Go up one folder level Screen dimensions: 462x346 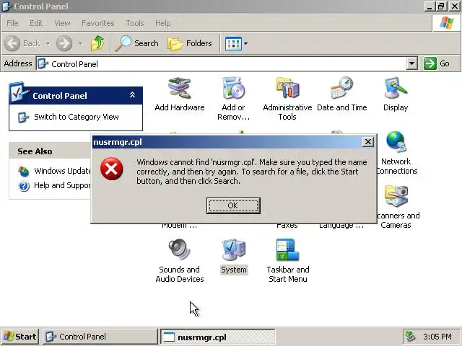97,43
